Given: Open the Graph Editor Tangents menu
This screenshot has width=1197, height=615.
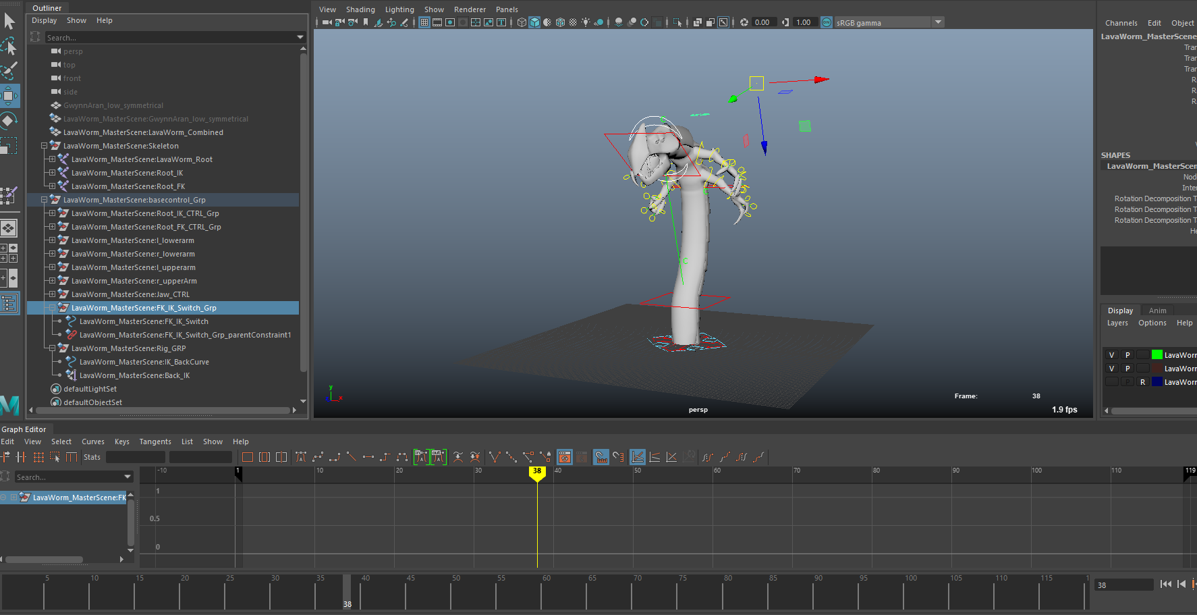Looking at the screenshot, I should (x=155, y=442).
